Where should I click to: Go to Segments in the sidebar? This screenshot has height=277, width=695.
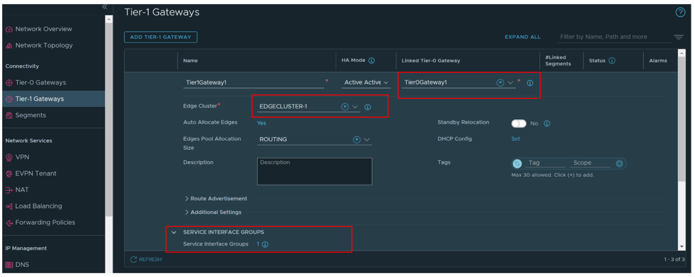pos(30,115)
